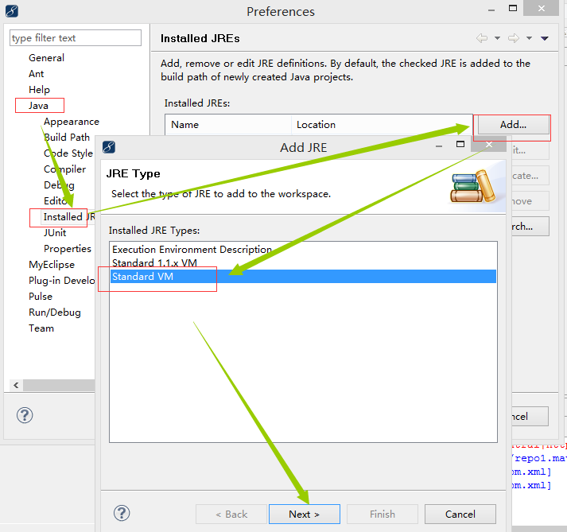Image resolution: width=567 pixels, height=532 pixels.
Task: Open Build Path preferences under Java
Action: point(67,138)
